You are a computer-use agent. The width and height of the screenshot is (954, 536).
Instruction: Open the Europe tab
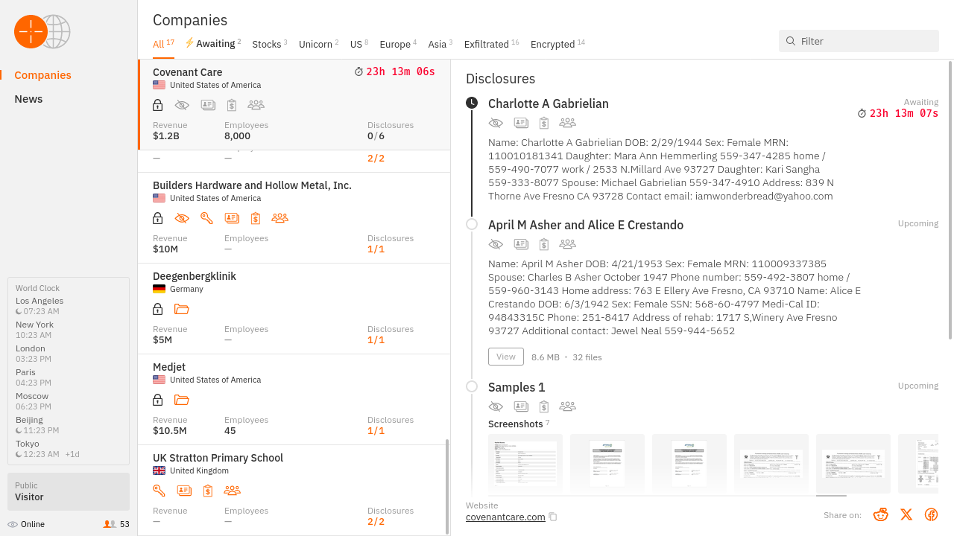point(398,44)
